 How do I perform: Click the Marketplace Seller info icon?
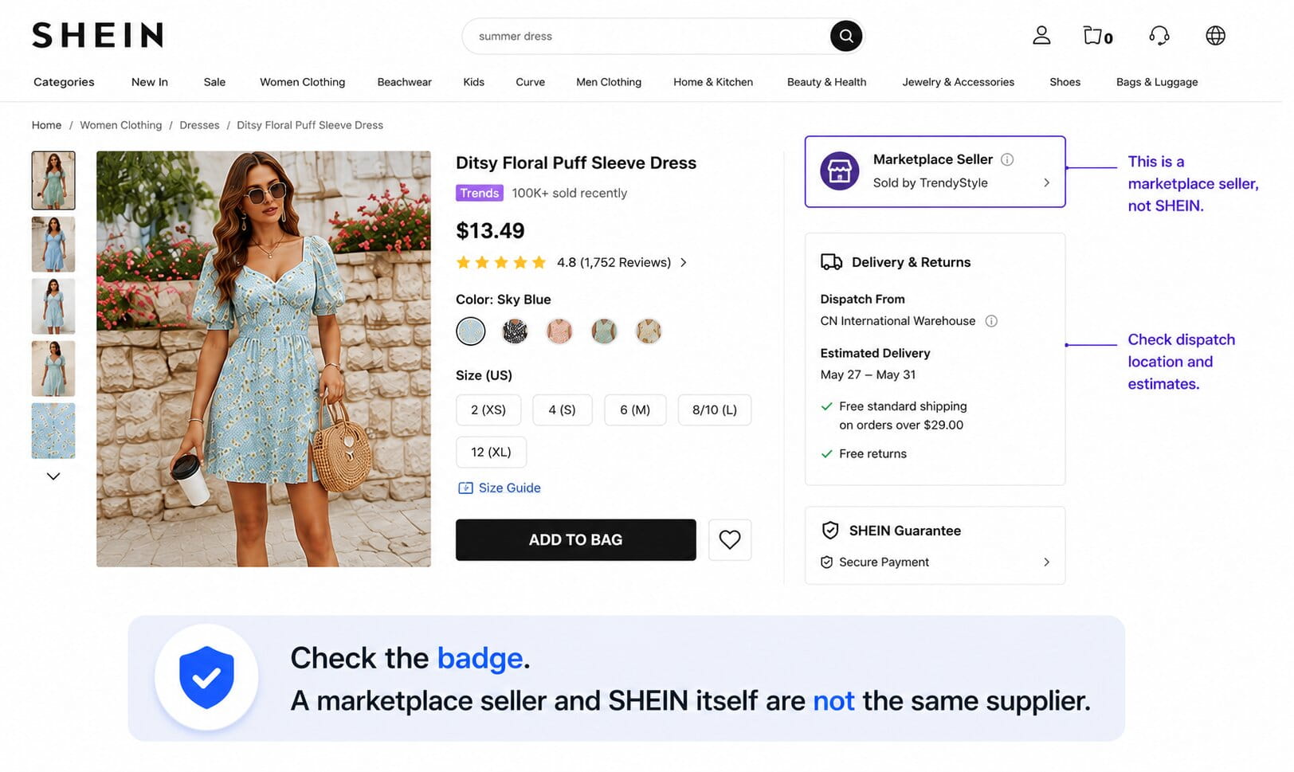pyautogui.click(x=1007, y=159)
